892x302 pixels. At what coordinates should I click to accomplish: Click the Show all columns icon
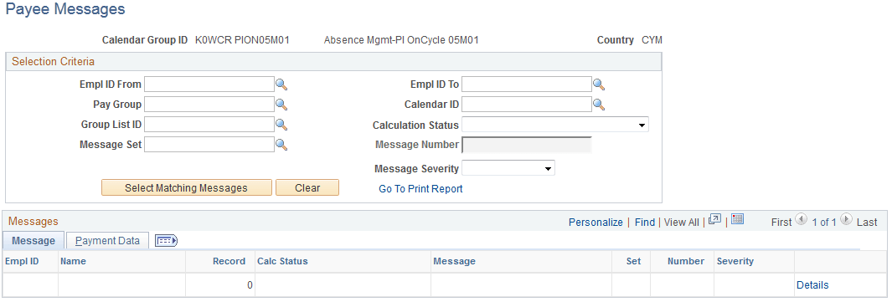point(166,241)
